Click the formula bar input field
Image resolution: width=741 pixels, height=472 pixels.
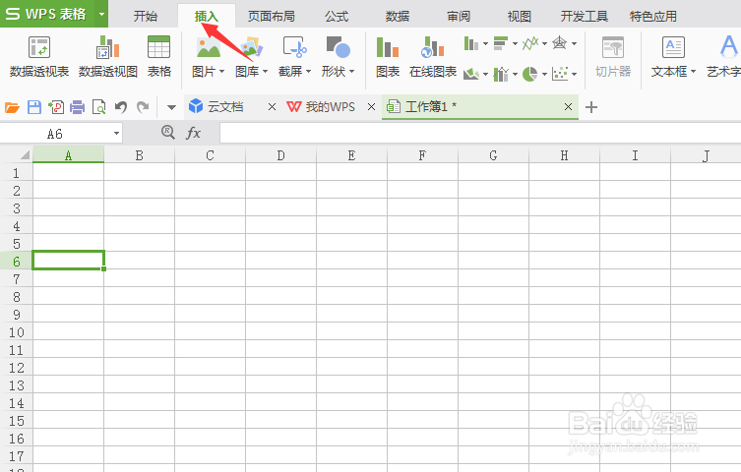tap(480, 133)
